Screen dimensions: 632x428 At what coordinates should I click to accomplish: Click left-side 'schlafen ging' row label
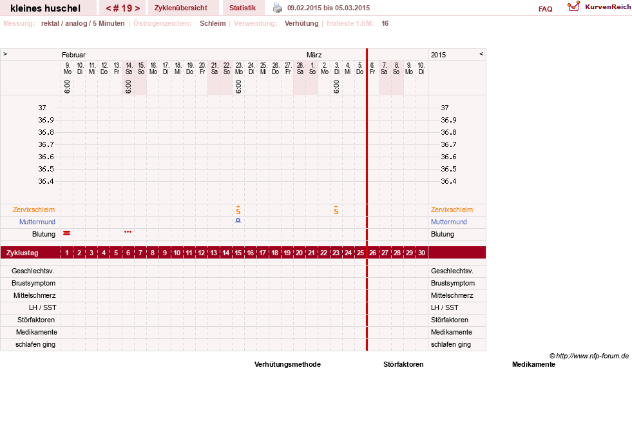coord(35,344)
